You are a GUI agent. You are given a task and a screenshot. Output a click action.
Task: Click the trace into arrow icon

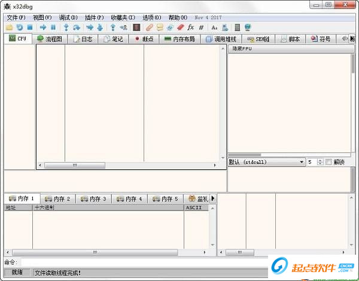click(90, 28)
